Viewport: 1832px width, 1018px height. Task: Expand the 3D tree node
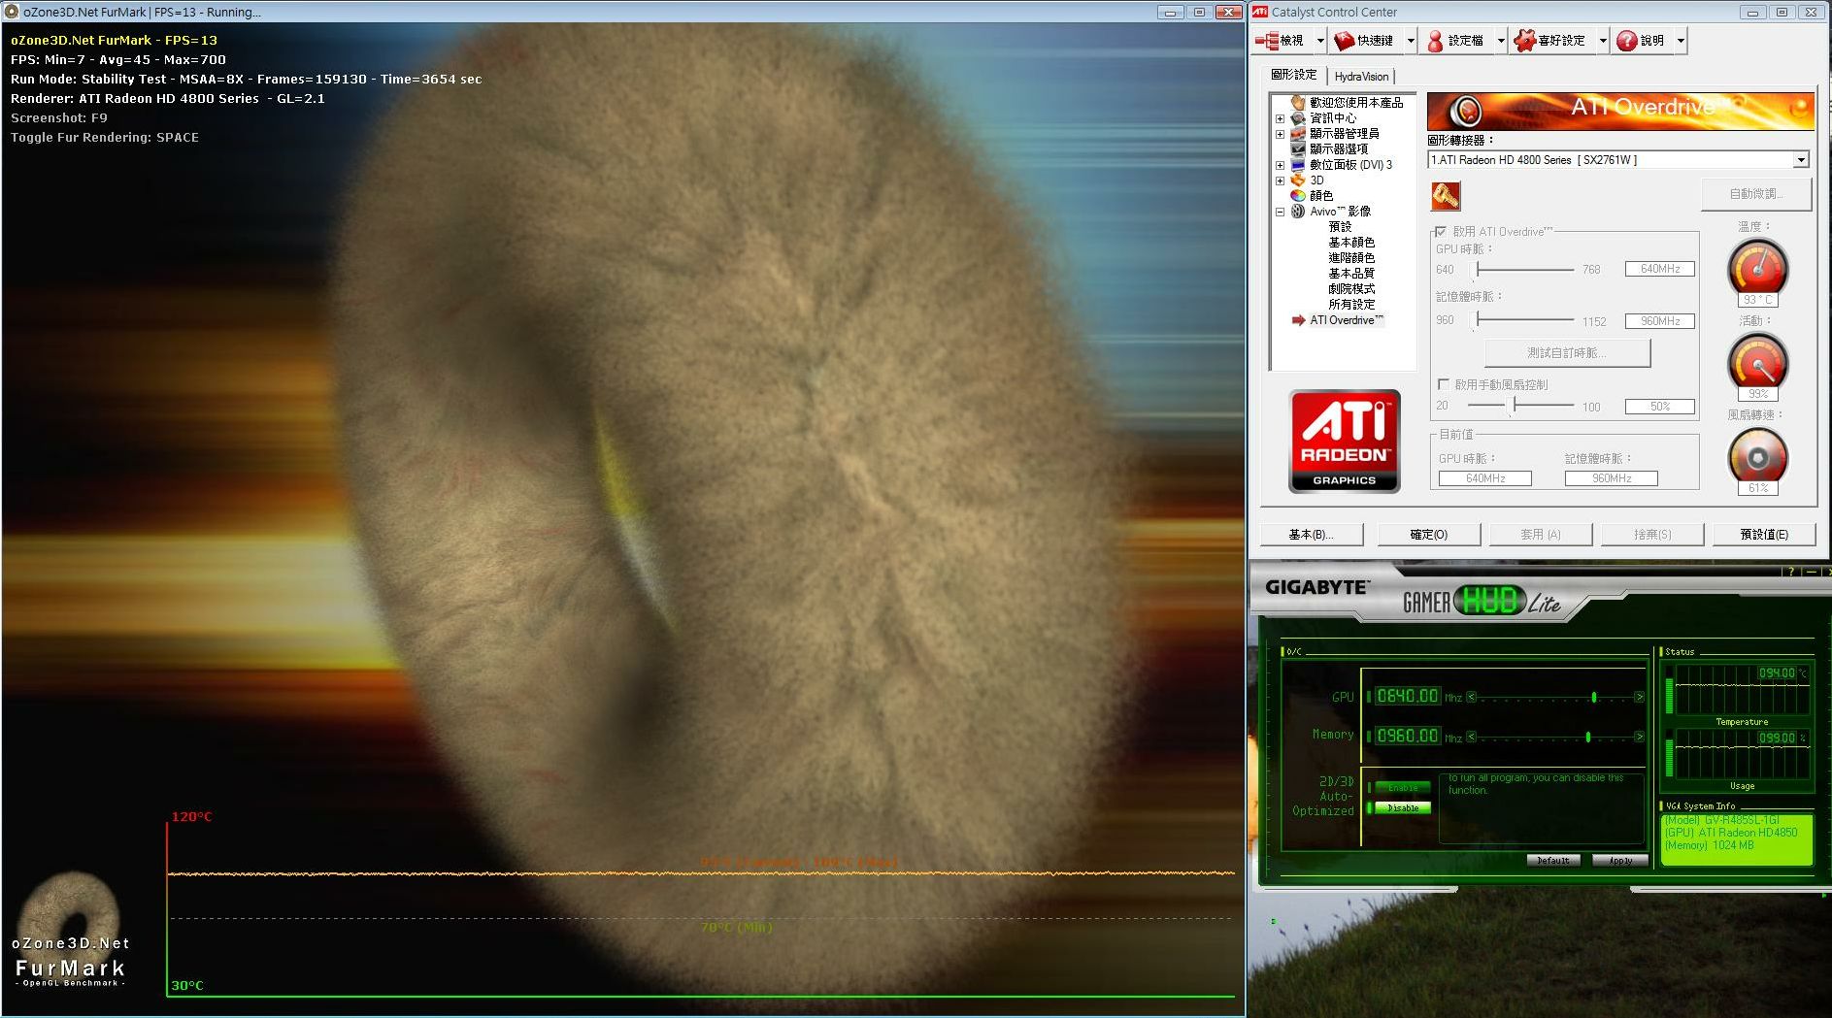pyautogui.click(x=1280, y=181)
